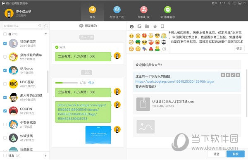
Task: Toggle the 群 (27) select-all checkbox
Action: [x=5, y=34]
